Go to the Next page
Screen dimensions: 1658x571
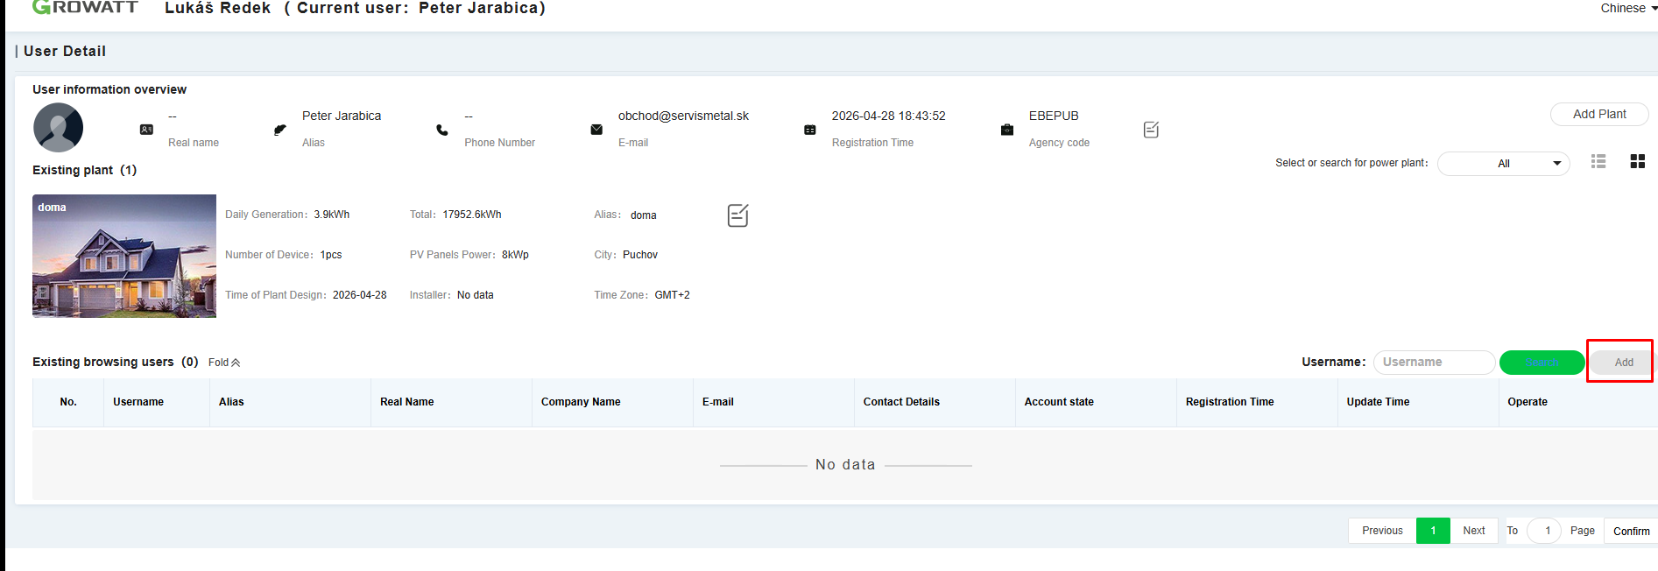(1474, 531)
